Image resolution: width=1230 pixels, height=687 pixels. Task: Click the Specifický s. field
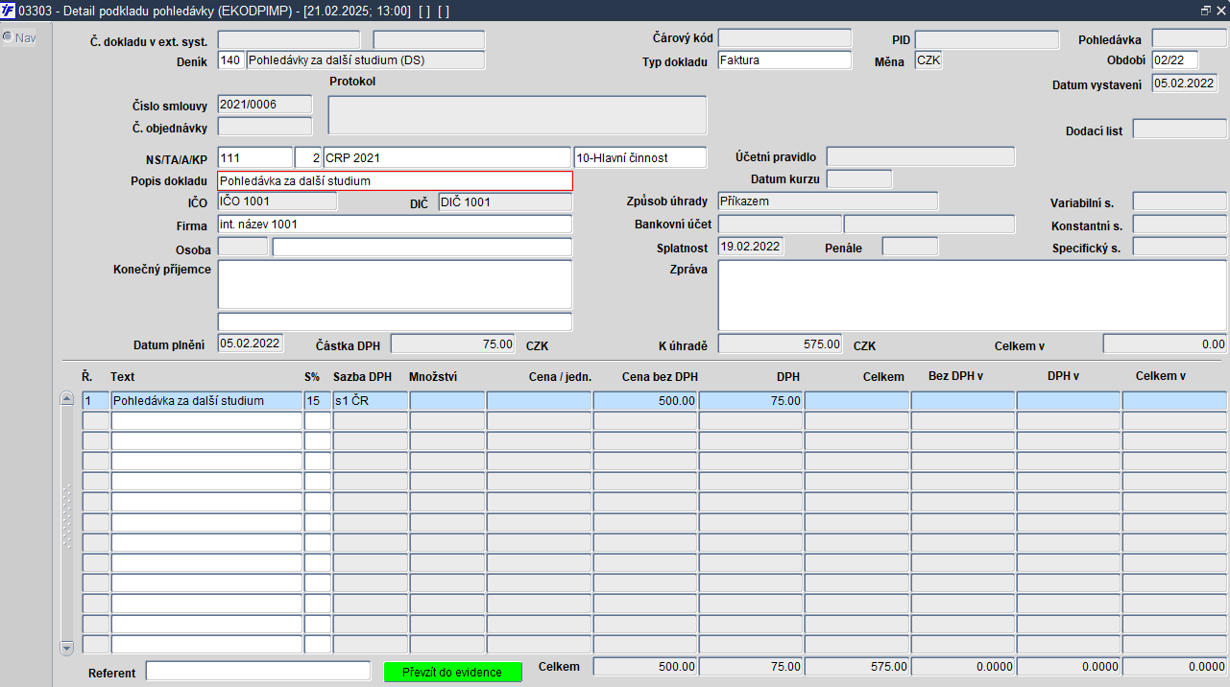(1179, 247)
